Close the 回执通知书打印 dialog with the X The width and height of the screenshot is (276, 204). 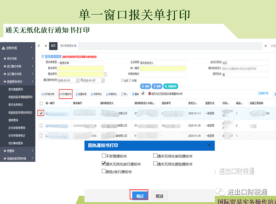tap(209, 145)
